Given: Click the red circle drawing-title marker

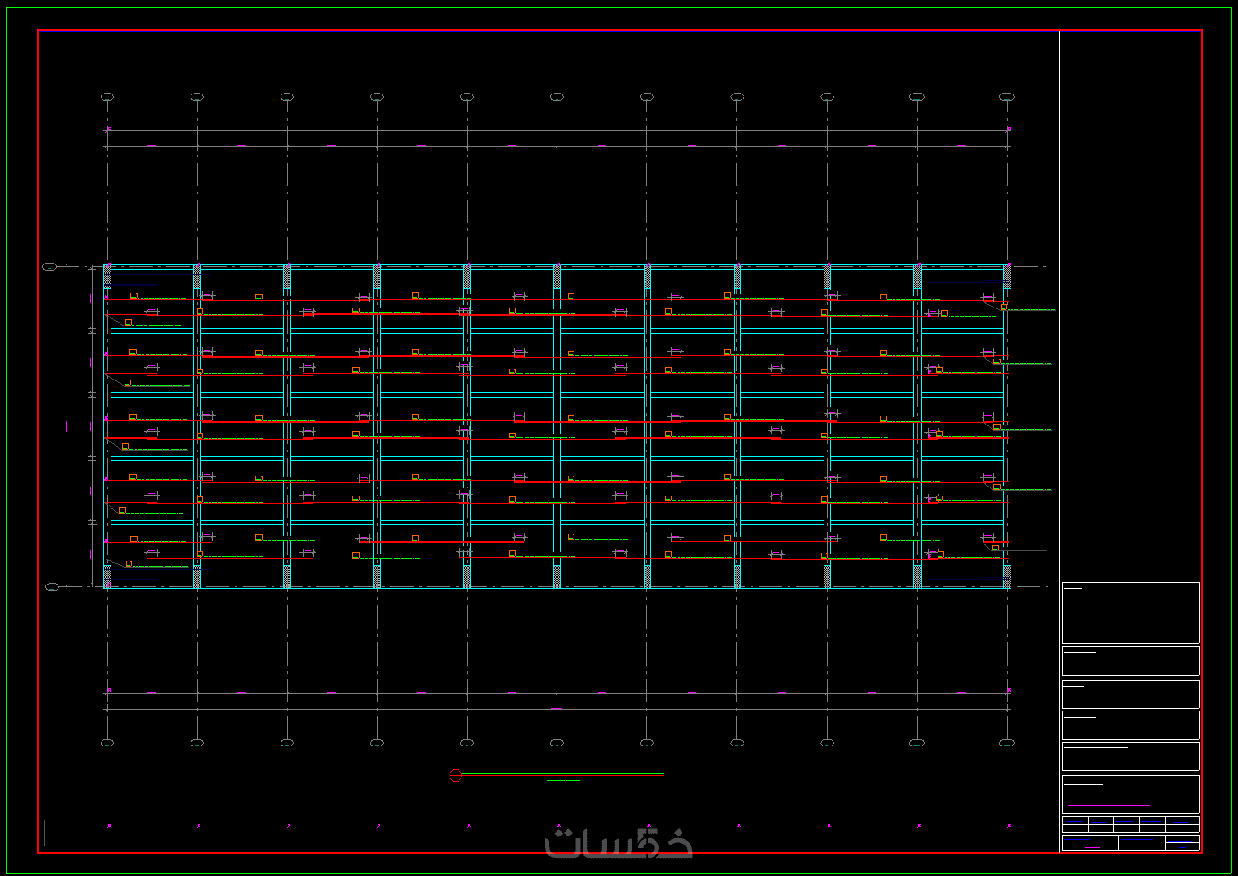Looking at the screenshot, I should [455, 775].
